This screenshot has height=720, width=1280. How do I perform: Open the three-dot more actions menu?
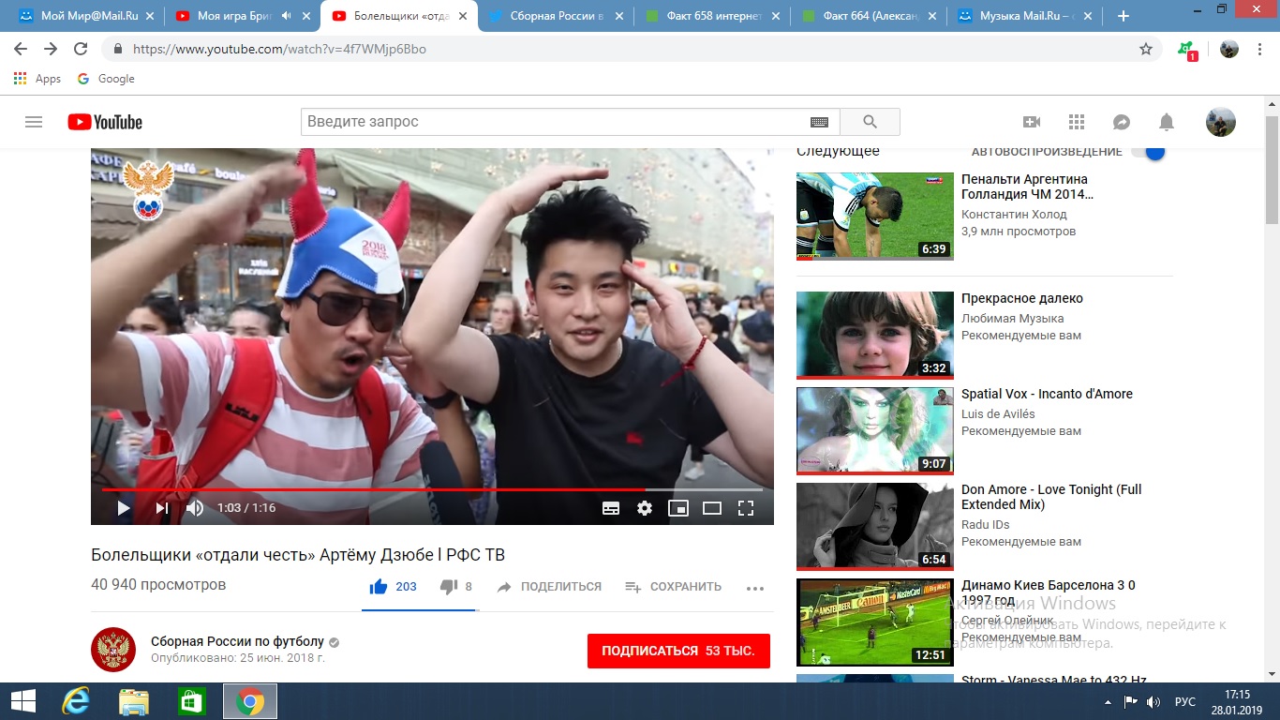(x=755, y=589)
